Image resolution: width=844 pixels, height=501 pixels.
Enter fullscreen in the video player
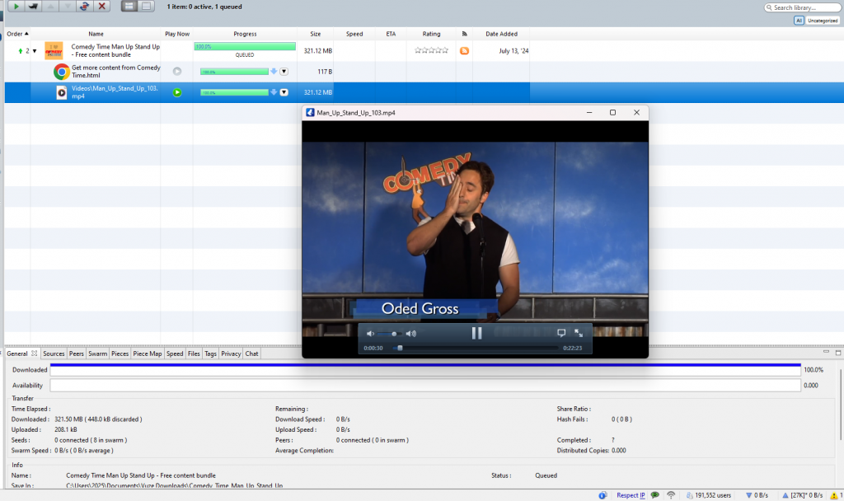point(579,333)
